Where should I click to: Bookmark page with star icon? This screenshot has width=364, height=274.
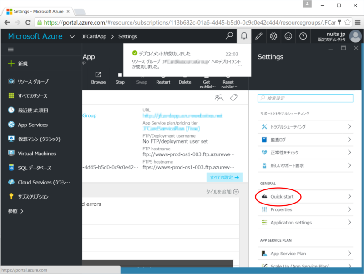347,22
